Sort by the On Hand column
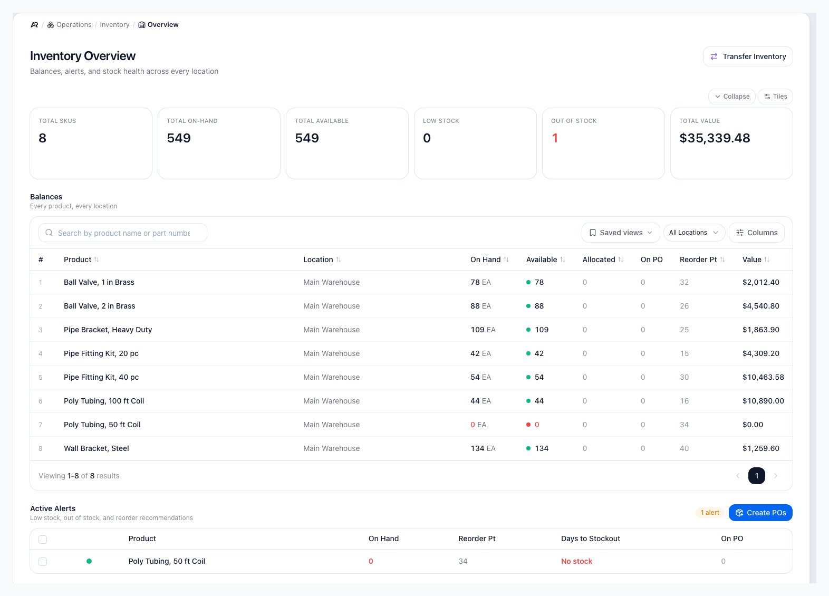The width and height of the screenshot is (829, 596). tap(490, 259)
